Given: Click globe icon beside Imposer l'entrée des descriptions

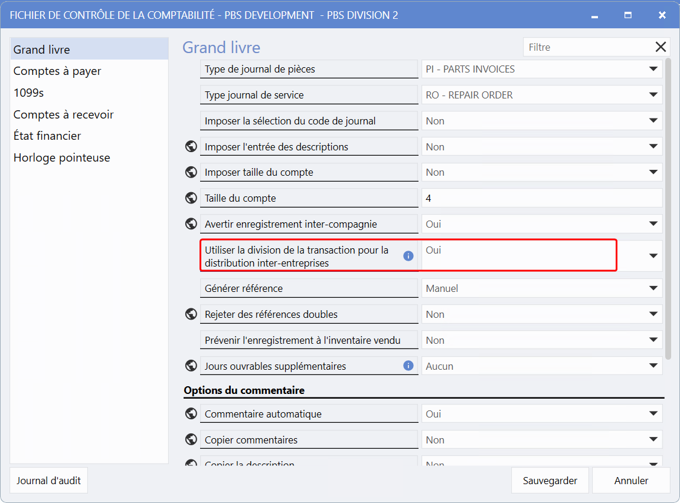Looking at the screenshot, I should [191, 146].
